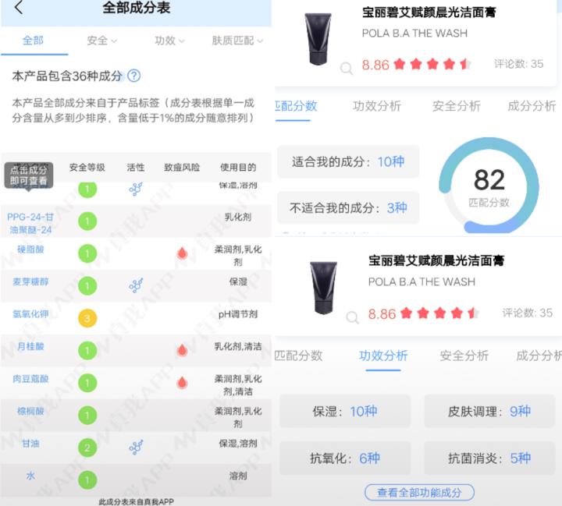Tap the acne-risk drop icon for 月桂酸
This screenshot has width=562, height=506.
pyautogui.click(x=182, y=350)
